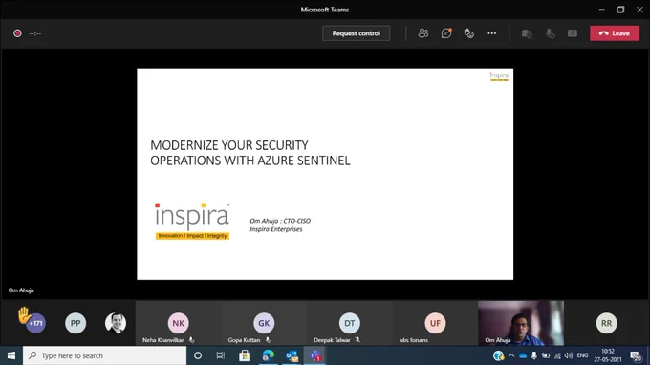Image resolution: width=650 pixels, height=365 pixels.
Task: Click the red recording indicator
Action: coord(17,33)
